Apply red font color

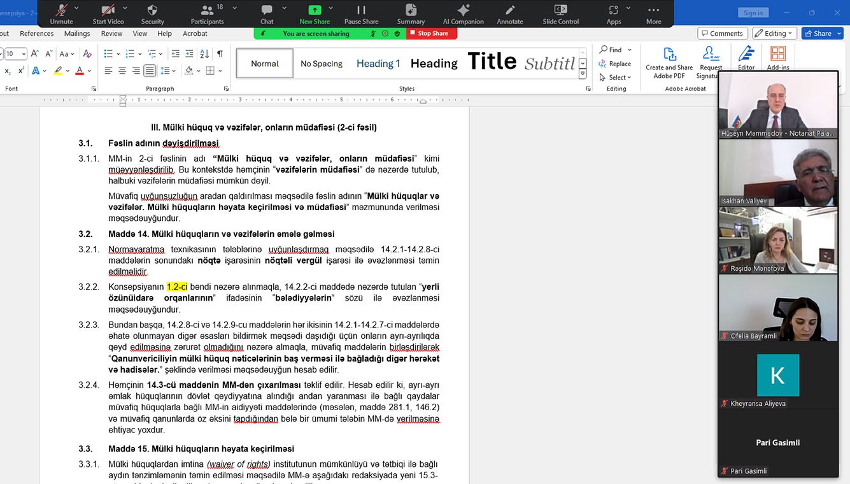tap(80, 71)
